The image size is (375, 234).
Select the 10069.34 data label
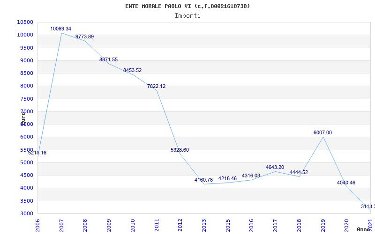pos(61,29)
